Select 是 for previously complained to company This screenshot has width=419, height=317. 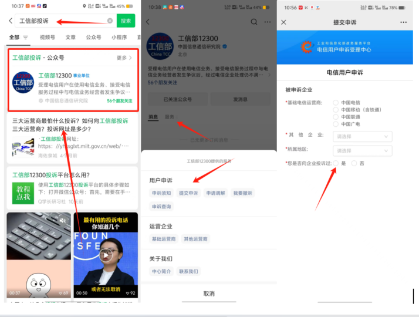click(336, 163)
